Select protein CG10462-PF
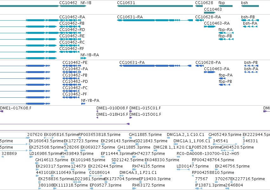The height and width of the screenshot is (190, 270). tap(75, 94)
